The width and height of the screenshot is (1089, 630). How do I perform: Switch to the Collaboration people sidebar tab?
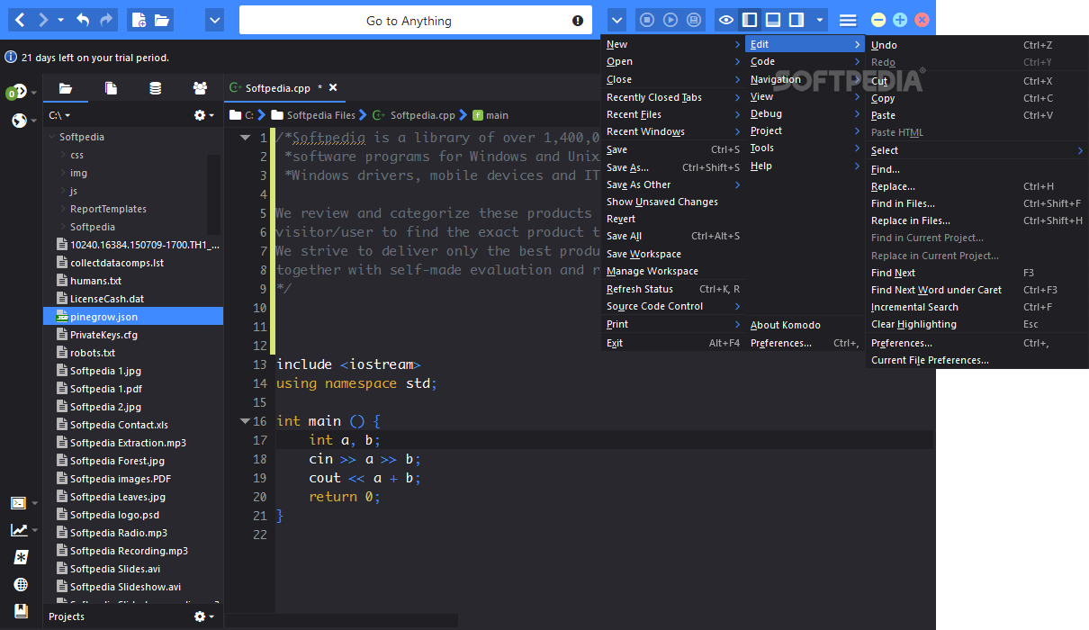pyautogui.click(x=200, y=88)
